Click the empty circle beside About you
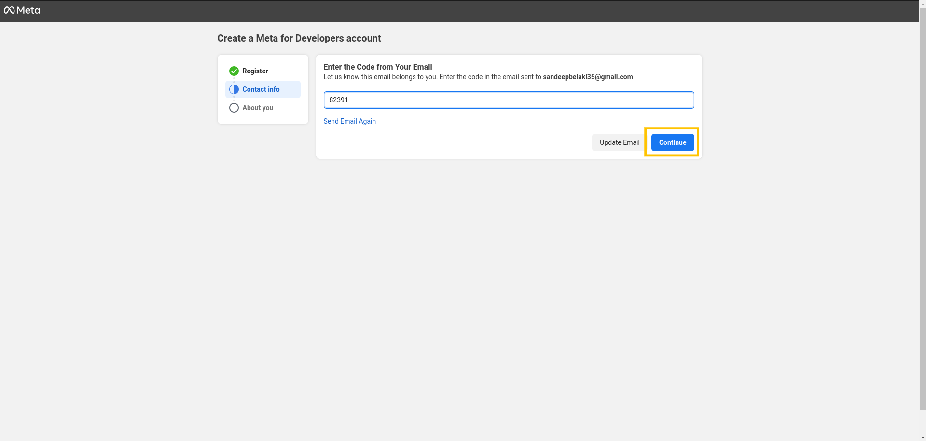 (234, 108)
